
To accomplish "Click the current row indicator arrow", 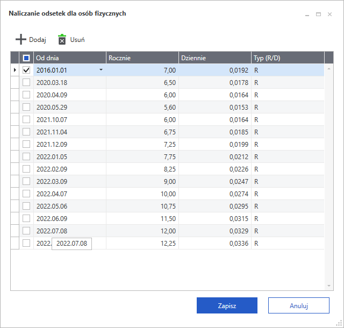I will pyautogui.click(x=15, y=70).
